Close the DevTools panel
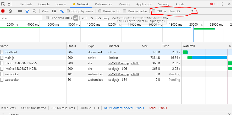Image resolution: width=232 pixels, height=115 pixels. [x=229, y=4]
